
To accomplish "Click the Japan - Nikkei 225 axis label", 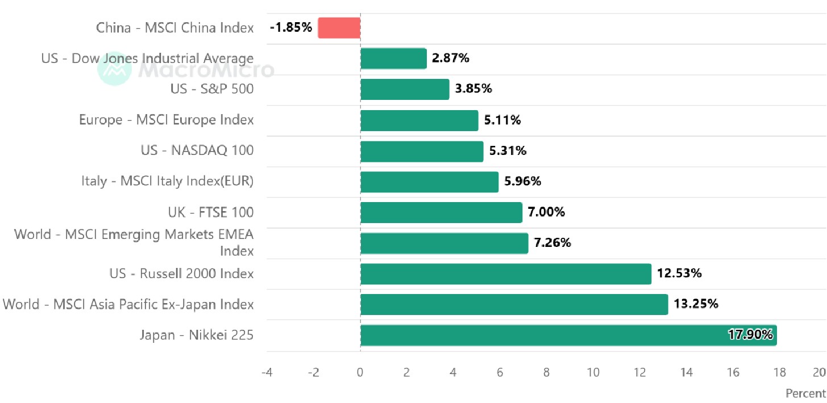I will (197, 335).
